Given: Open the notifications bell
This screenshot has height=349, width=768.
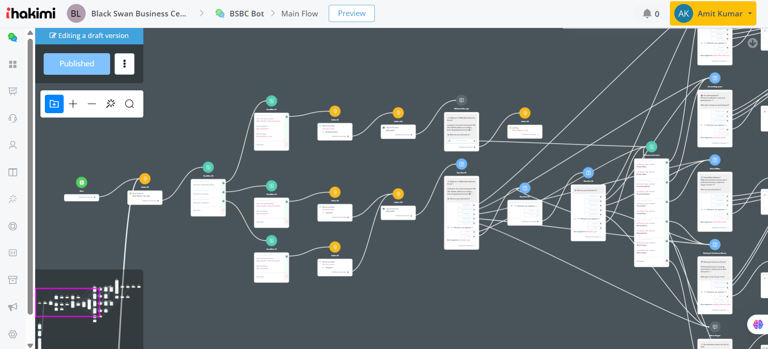Looking at the screenshot, I should click(647, 14).
